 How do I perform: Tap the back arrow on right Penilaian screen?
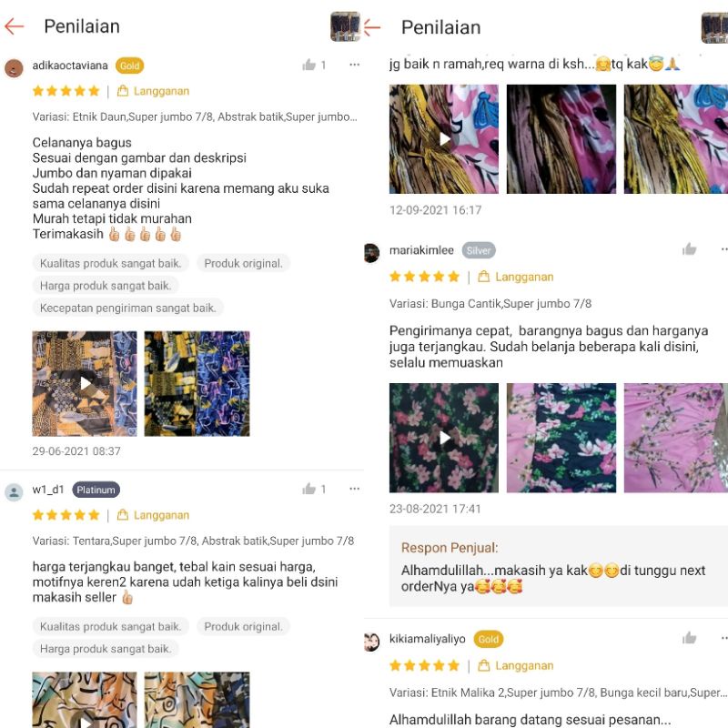[372, 27]
